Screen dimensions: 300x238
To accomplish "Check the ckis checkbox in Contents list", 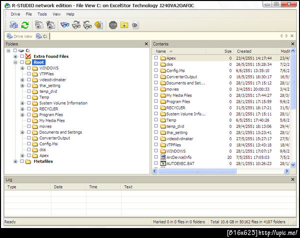I will [x=156, y=64].
